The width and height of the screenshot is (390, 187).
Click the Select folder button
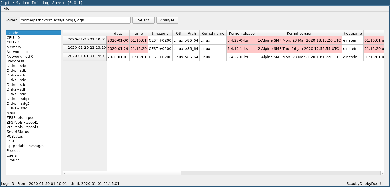coord(144,20)
